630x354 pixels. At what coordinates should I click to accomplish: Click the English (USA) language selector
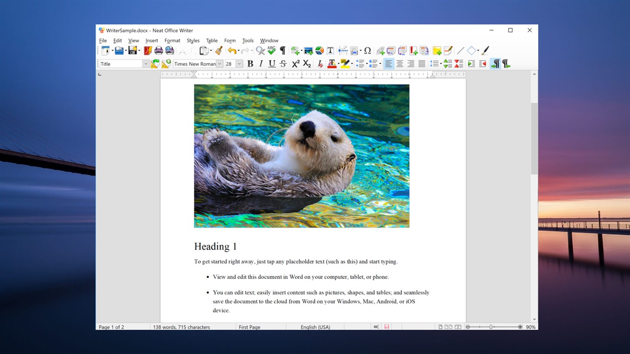coord(315,327)
